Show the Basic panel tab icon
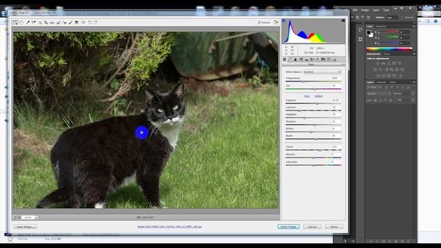Image resolution: width=441 pixels, height=248 pixels. [x=285, y=59]
